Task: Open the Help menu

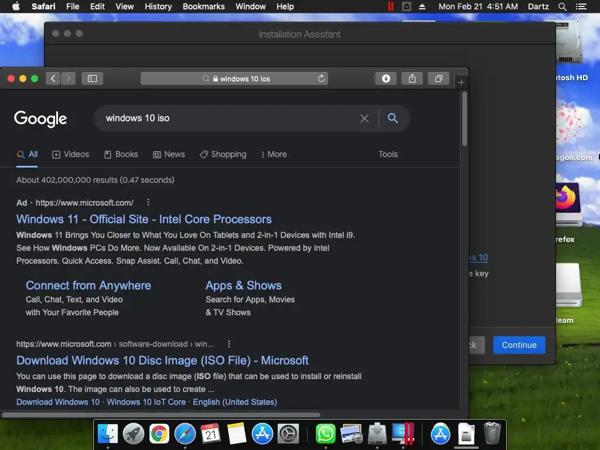Action: (285, 6)
